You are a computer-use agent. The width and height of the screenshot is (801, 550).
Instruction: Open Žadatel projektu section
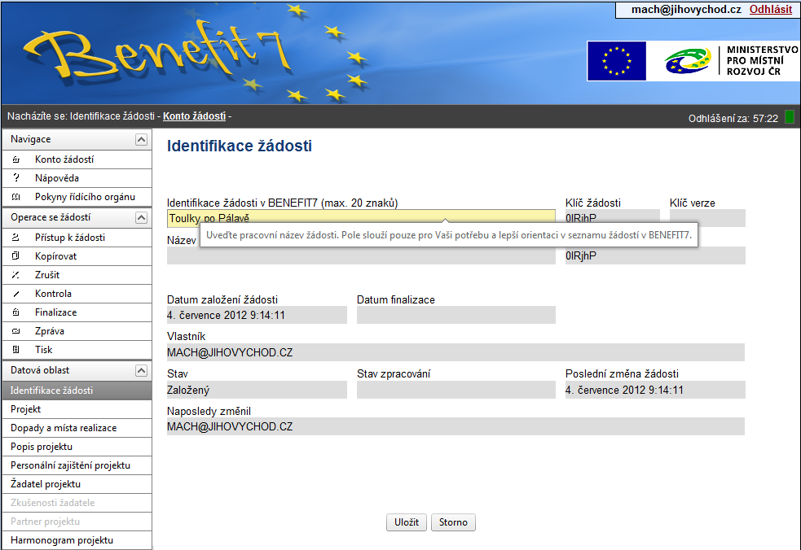pyautogui.click(x=77, y=484)
